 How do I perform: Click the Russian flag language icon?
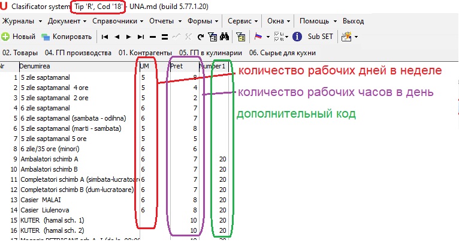[x=258, y=37]
